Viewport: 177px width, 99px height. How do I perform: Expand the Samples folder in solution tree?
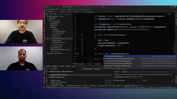click(x=48, y=18)
